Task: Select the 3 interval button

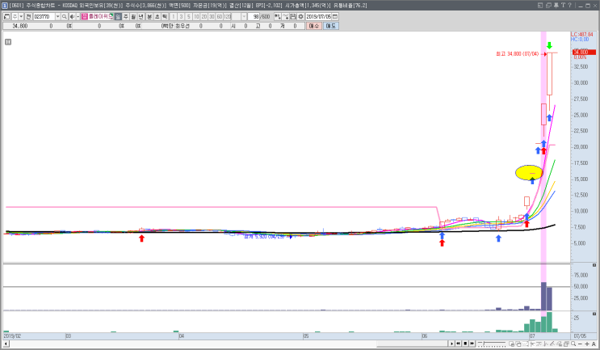Action: (x=181, y=16)
